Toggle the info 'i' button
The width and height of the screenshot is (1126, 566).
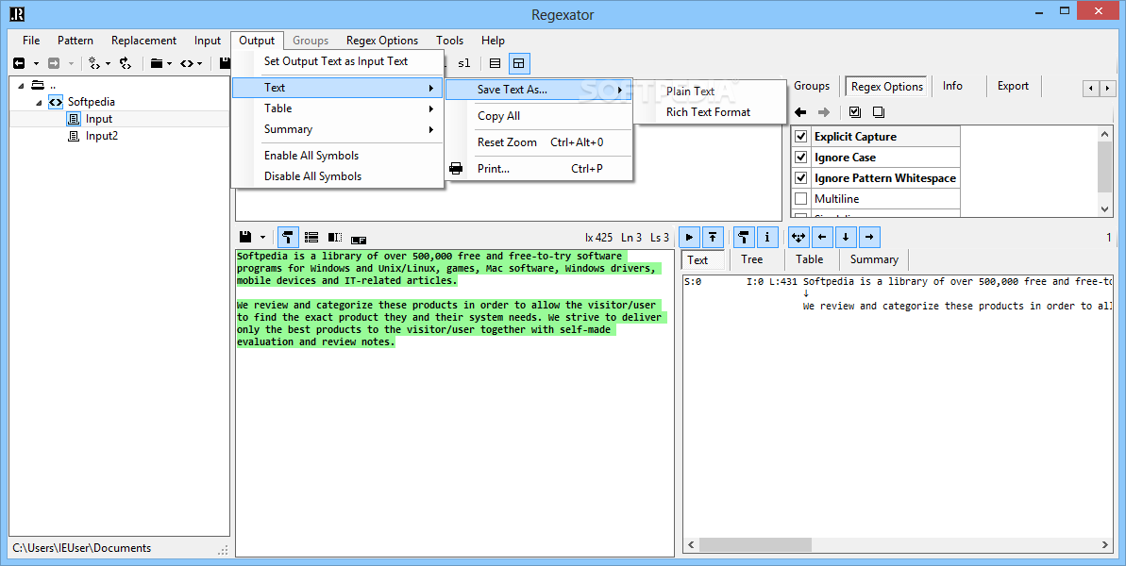[767, 237]
